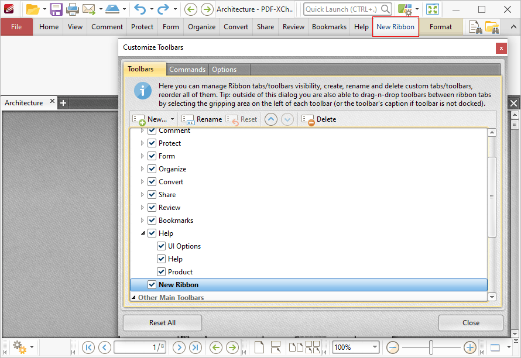Click the zoom out minus icon
The image size is (521, 358).
393,347
